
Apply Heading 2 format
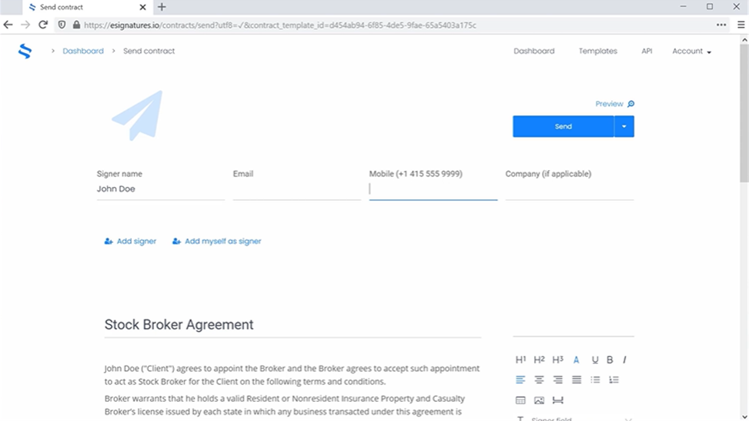(x=539, y=359)
